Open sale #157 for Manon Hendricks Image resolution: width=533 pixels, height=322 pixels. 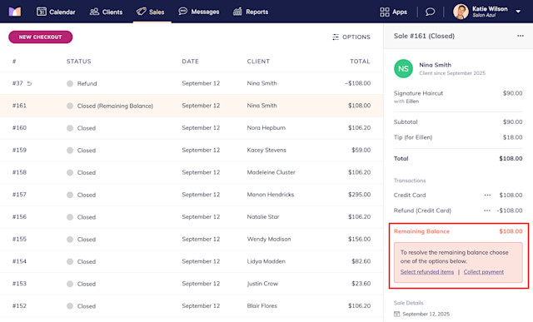192,195
